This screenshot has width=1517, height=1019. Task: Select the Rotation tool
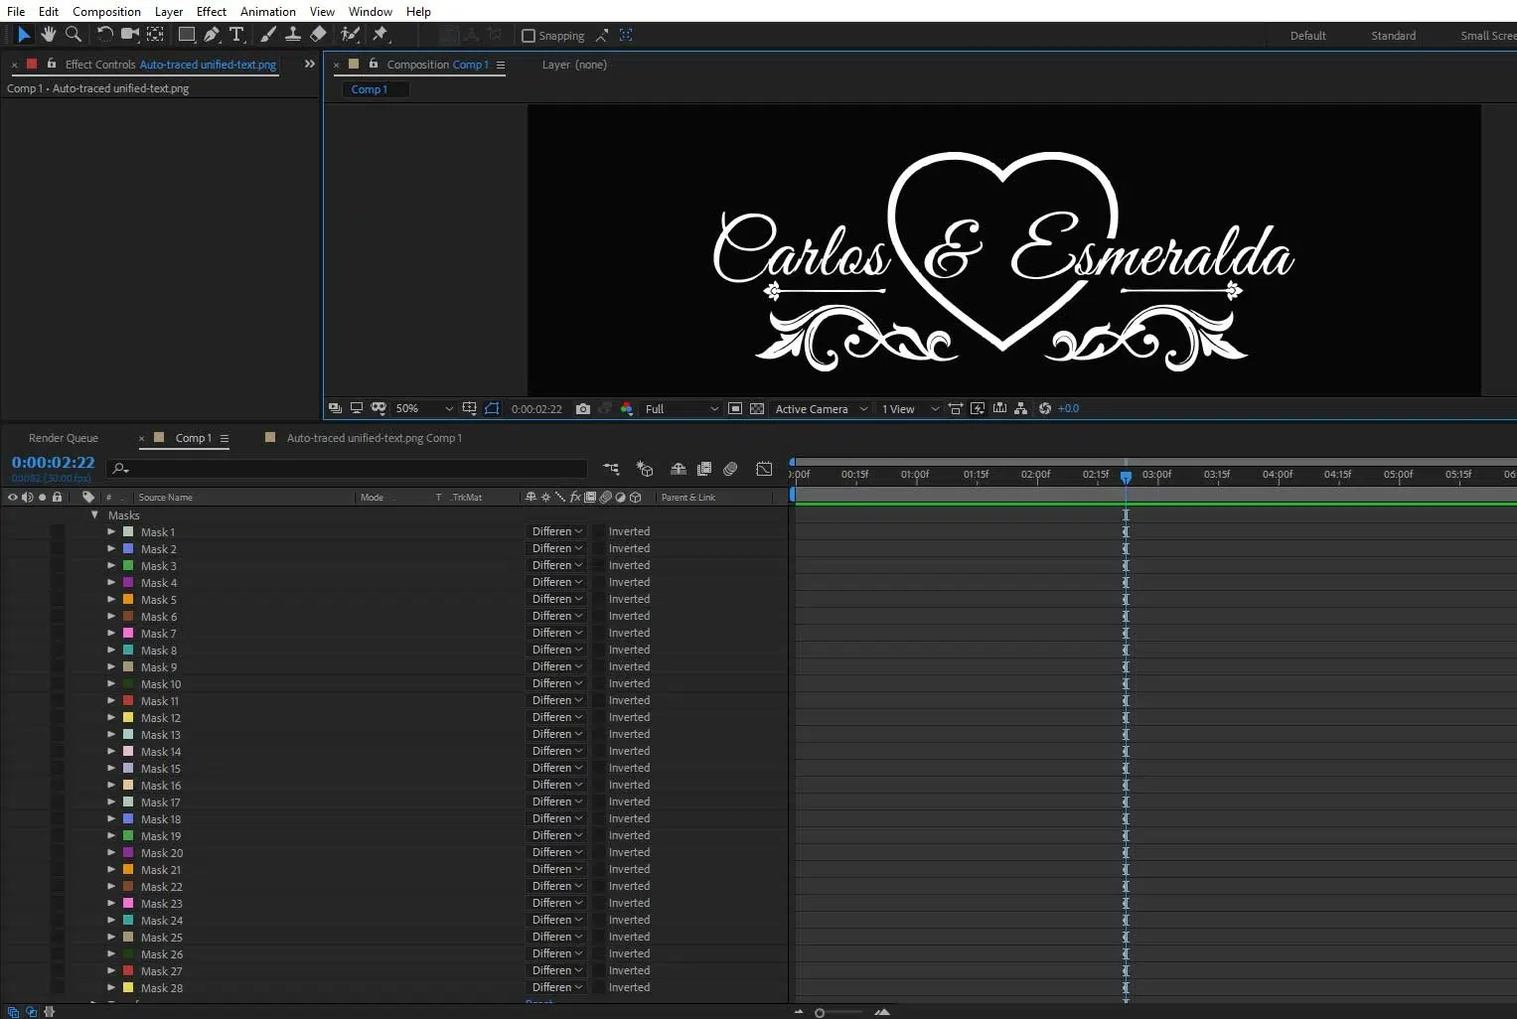point(104,35)
